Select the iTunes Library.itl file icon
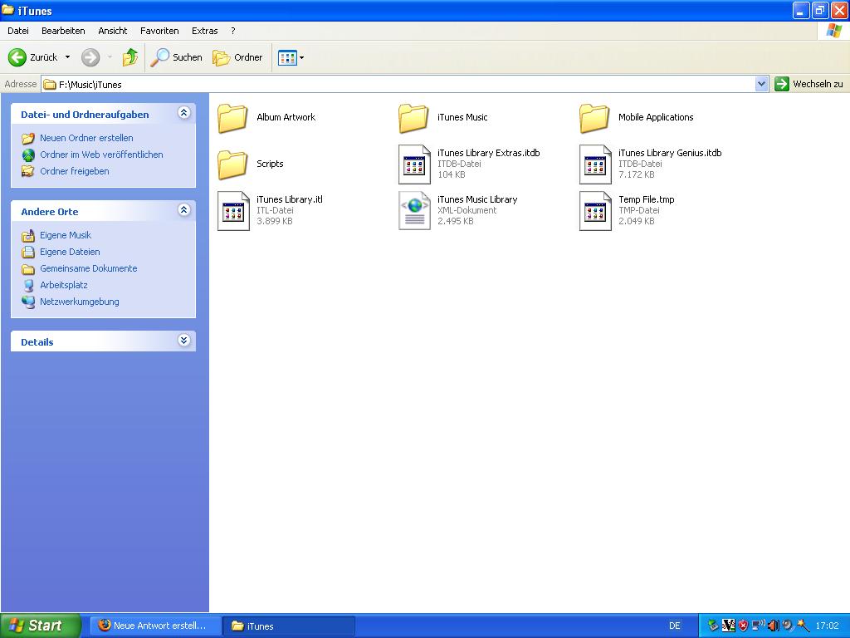 (x=233, y=211)
